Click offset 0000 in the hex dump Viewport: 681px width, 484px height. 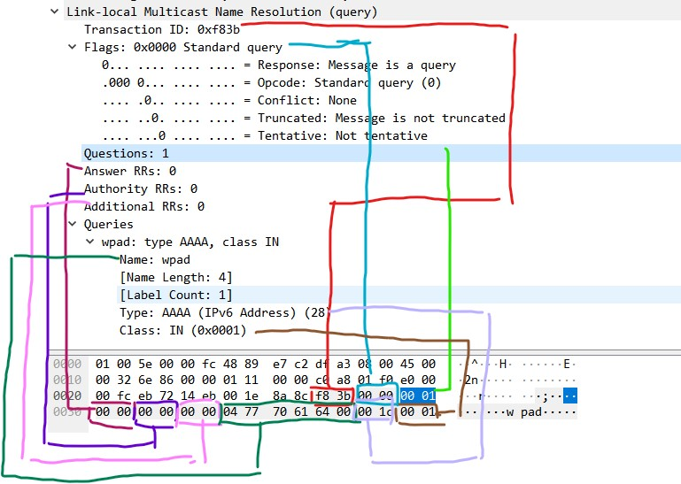67,364
